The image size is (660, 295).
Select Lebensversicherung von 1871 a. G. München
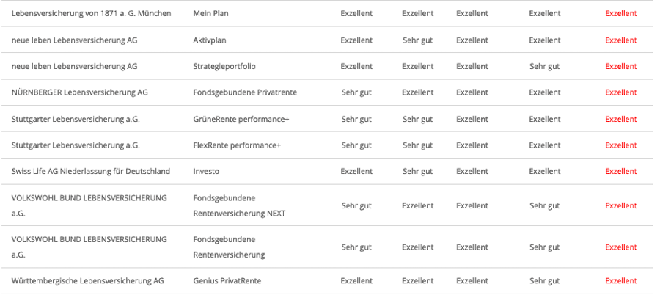pos(92,13)
